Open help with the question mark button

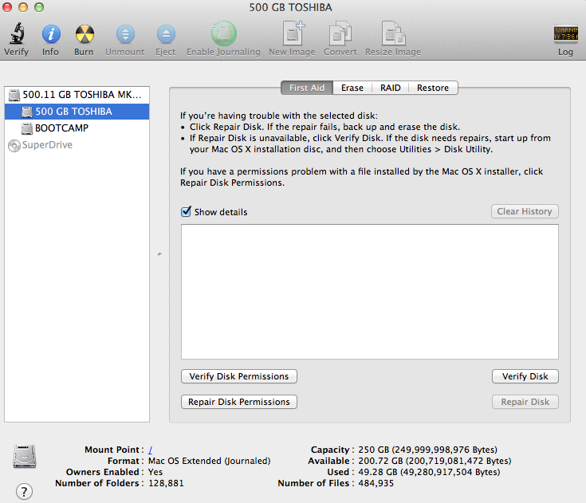click(x=24, y=491)
